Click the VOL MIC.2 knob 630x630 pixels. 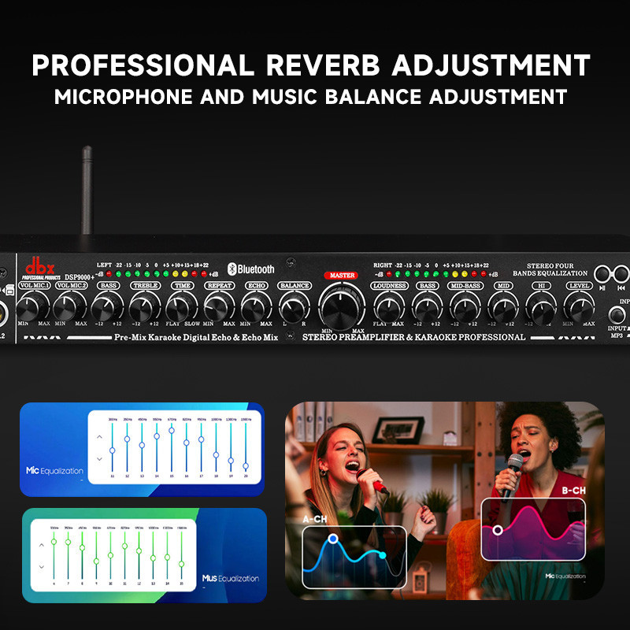coord(71,307)
